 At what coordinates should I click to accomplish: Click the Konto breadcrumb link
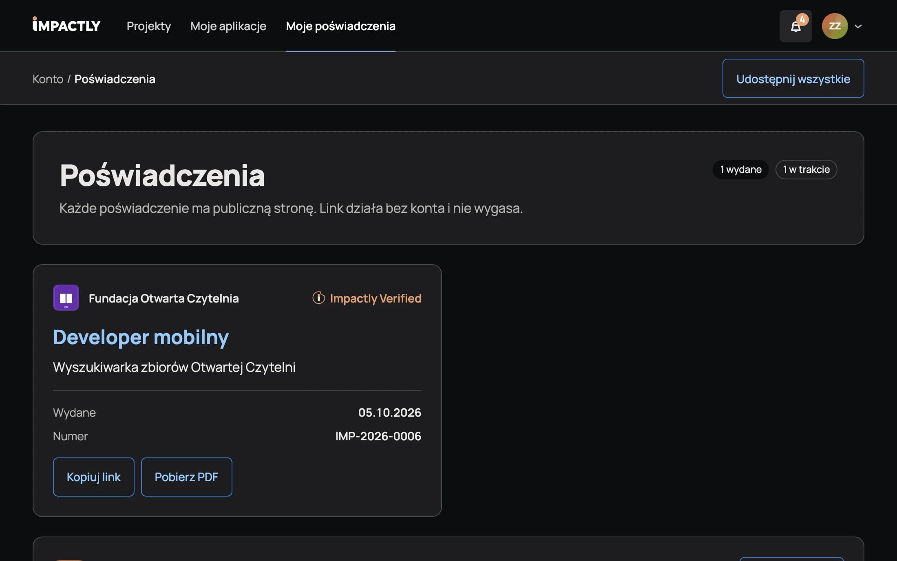[x=48, y=79]
